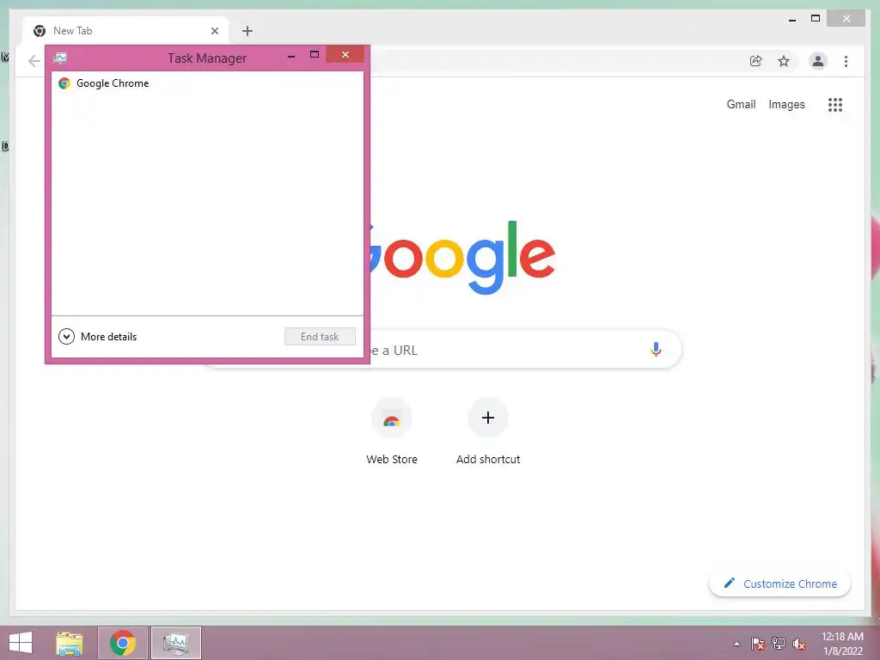Viewport: 880px width, 660px height.
Task: Open Chrome three-dot menu
Action: click(x=846, y=61)
